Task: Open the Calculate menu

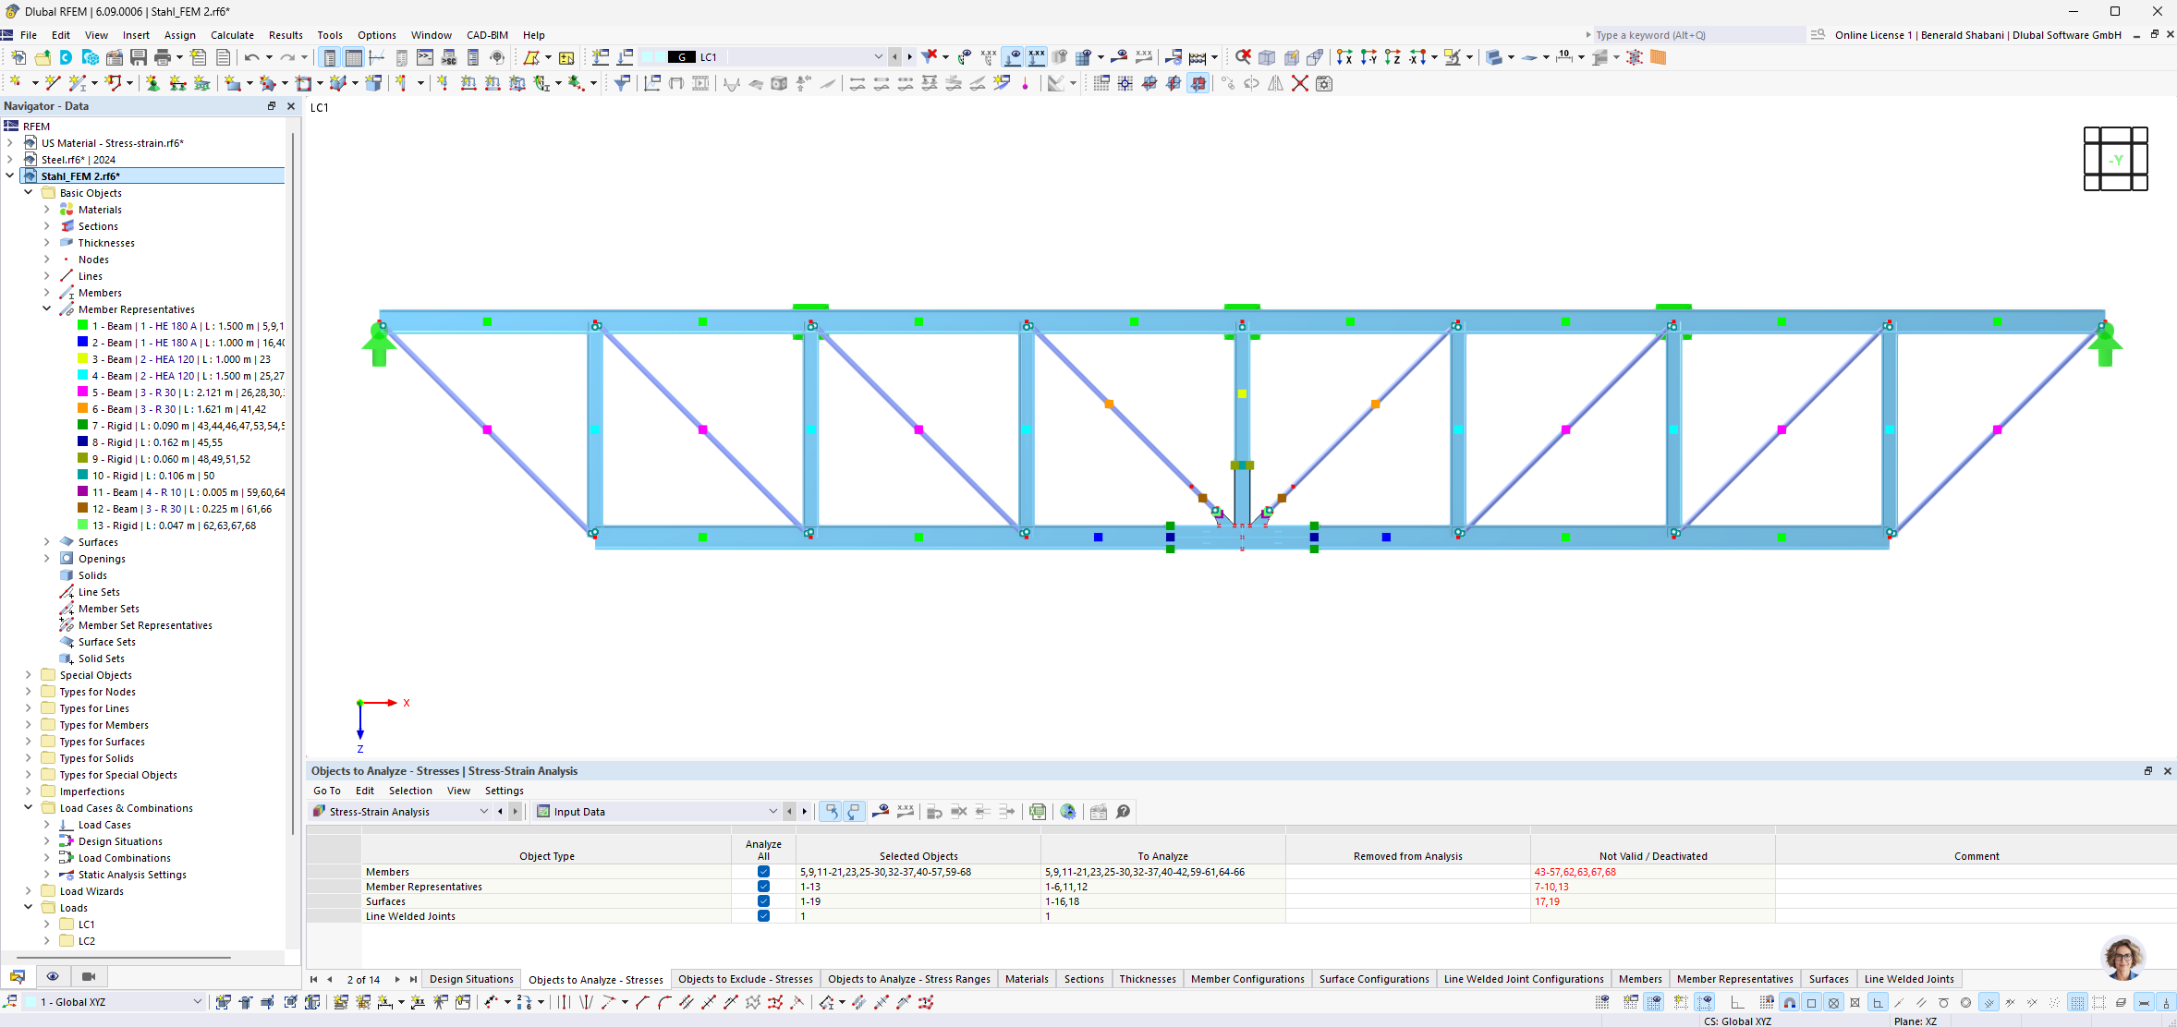Action: click(x=232, y=35)
